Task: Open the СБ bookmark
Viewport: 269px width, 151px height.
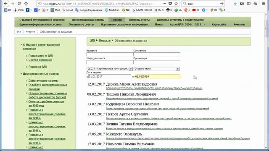Action: click(x=178, y=10)
